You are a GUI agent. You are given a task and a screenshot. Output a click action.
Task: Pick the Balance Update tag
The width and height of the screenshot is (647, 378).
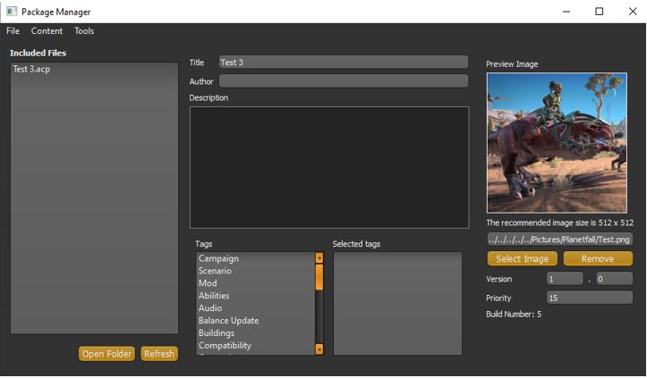pos(228,321)
